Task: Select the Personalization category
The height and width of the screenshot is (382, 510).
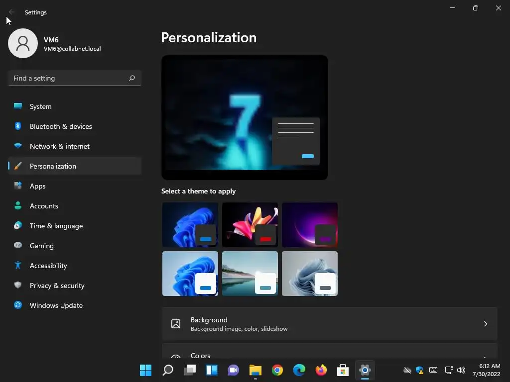Action: [x=75, y=166]
